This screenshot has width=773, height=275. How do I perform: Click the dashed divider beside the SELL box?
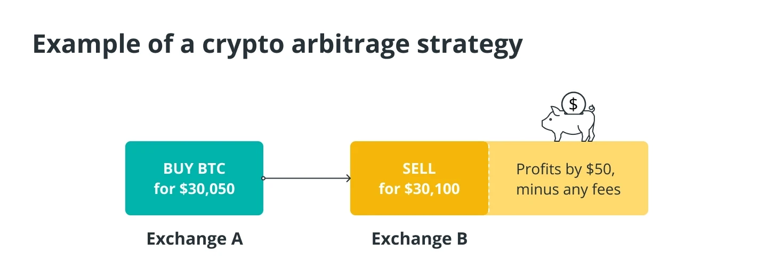pyautogui.click(x=488, y=178)
